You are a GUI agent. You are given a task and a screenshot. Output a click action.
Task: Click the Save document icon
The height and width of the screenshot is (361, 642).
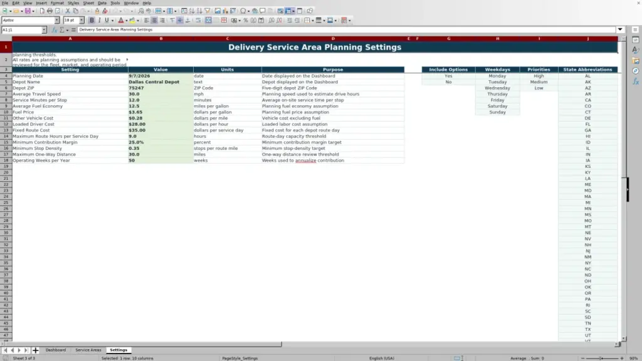[28, 11]
